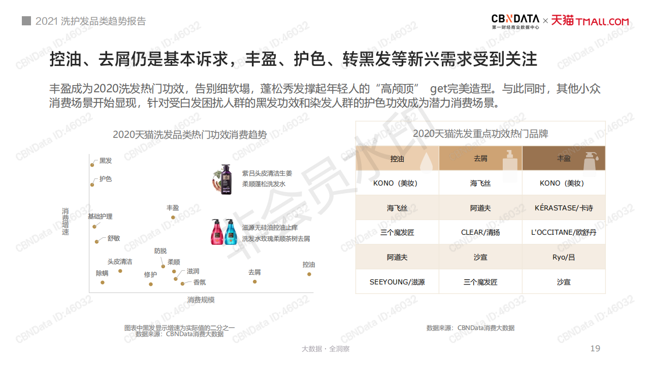Viewport: 650px width, 365px height.
Task: Click the 消费规模 x-axis label
Action: (x=201, y=300)
